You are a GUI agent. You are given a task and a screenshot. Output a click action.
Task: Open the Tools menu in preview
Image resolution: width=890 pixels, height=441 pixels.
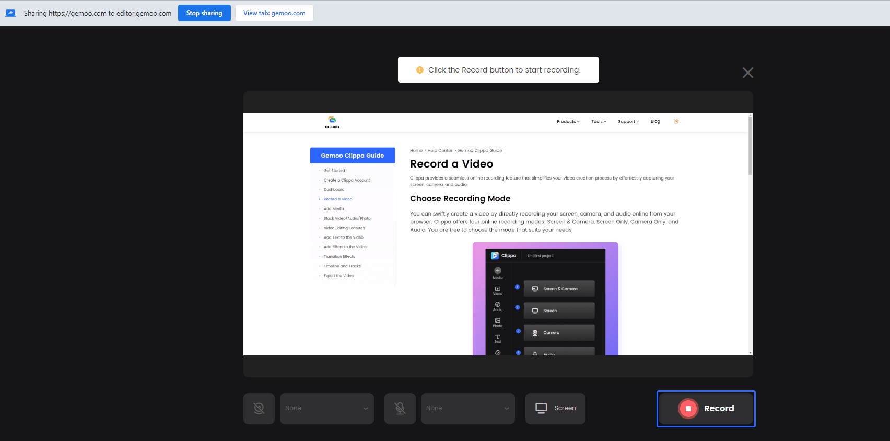[599, 121]
